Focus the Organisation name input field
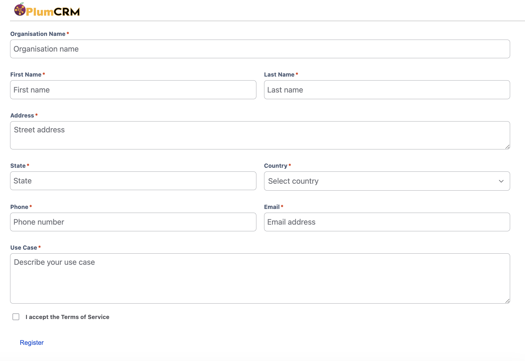Viewport: 525px width, 361px height. coord(260,49)
